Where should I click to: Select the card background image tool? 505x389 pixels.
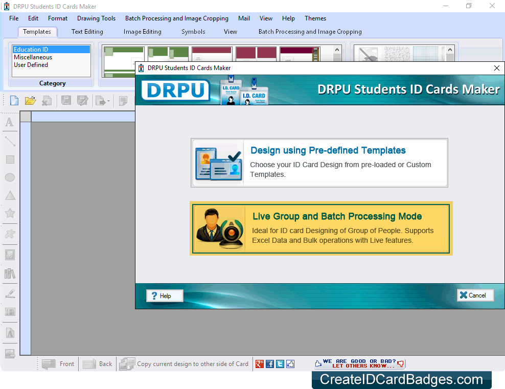tap(10, 354)
